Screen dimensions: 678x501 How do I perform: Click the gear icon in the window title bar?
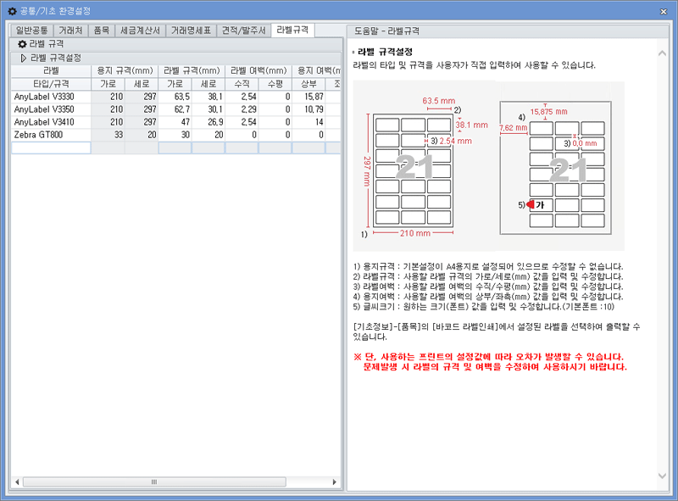click(x=12, y=11)
